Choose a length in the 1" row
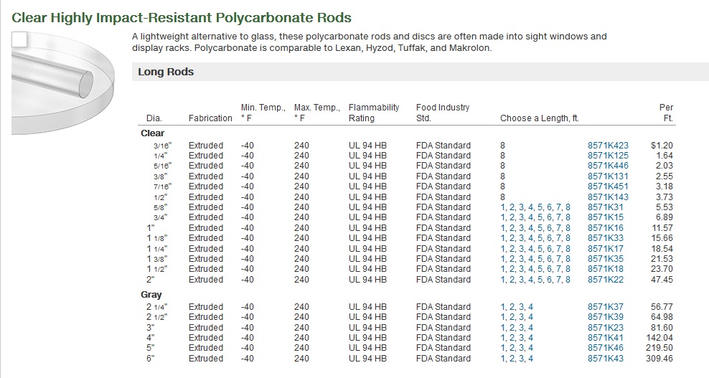709x378 pixels. click(x=535, y=228)
